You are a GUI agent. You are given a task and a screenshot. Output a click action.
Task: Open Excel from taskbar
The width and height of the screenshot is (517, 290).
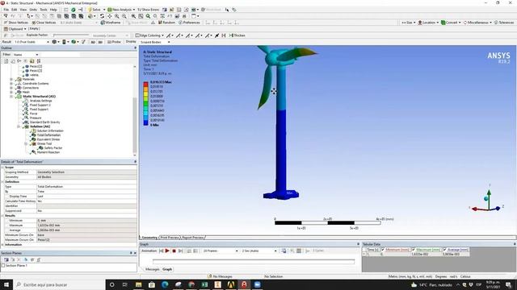pyautogui.click(x=204, y=284)
